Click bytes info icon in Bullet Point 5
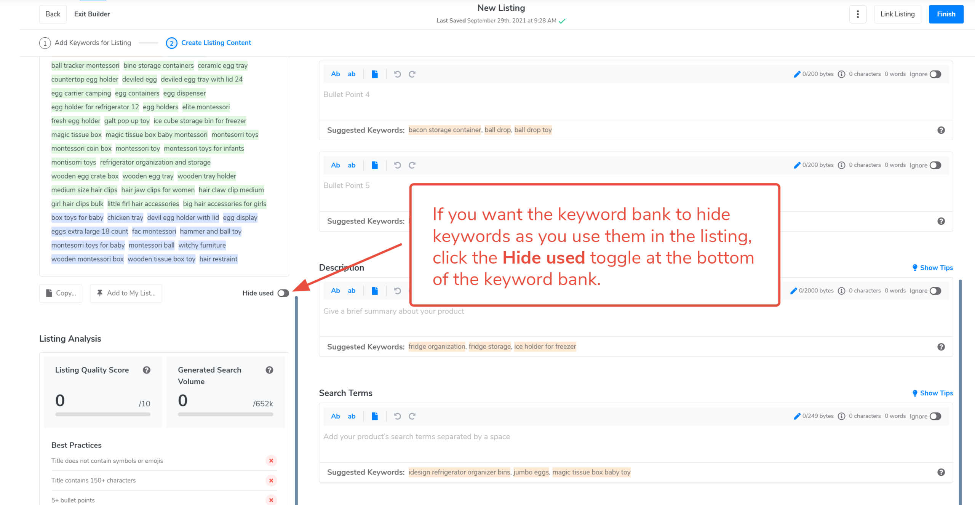The width and height of the screenshot is (975, 505). (842, 165)
